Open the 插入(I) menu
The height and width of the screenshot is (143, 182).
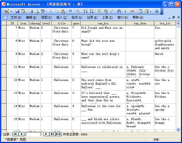(62, 17)
